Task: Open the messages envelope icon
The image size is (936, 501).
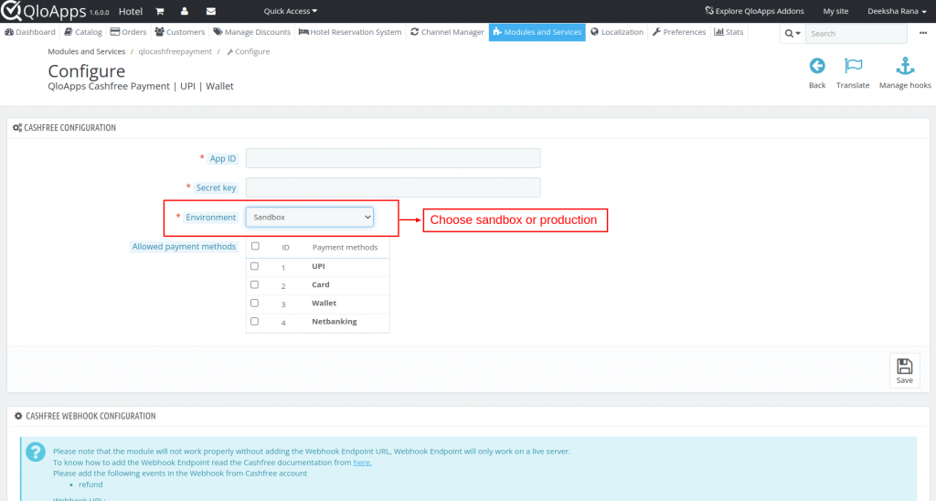Action: (211, 11)
